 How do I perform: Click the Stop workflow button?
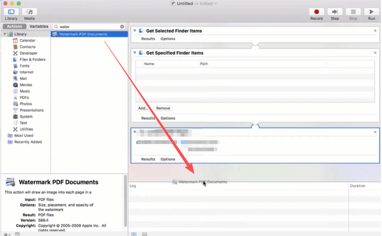pos(353,11)
